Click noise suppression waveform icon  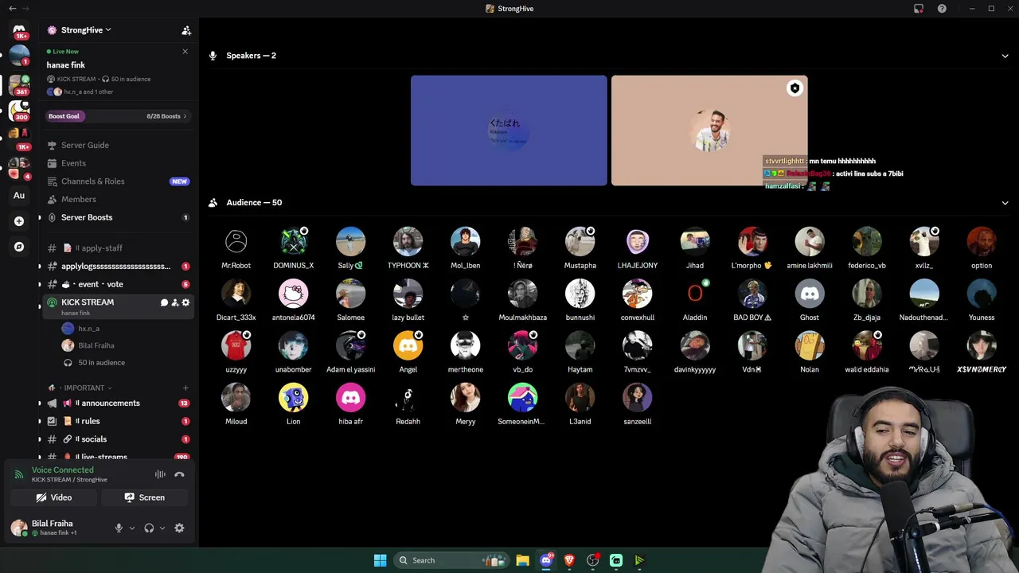click(x=160, y=474)
